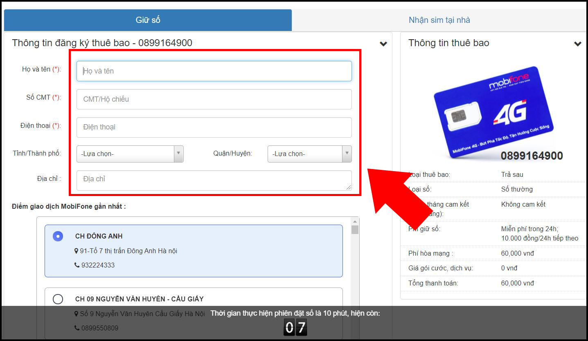Open the Tỉnh/Thành phố dropdown
This screenshot has height=341, width=588.
pos(130,154)
